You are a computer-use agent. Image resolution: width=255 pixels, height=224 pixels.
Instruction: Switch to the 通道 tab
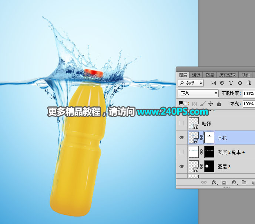click(196, 75)
